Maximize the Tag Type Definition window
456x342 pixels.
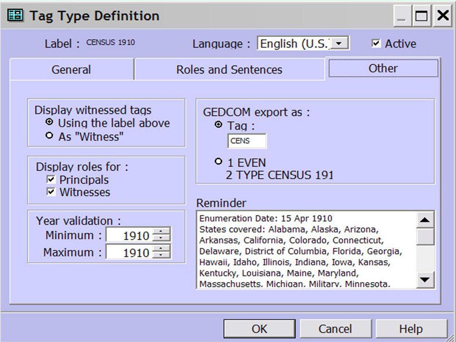pyautogui.click(x=421, y=15)
